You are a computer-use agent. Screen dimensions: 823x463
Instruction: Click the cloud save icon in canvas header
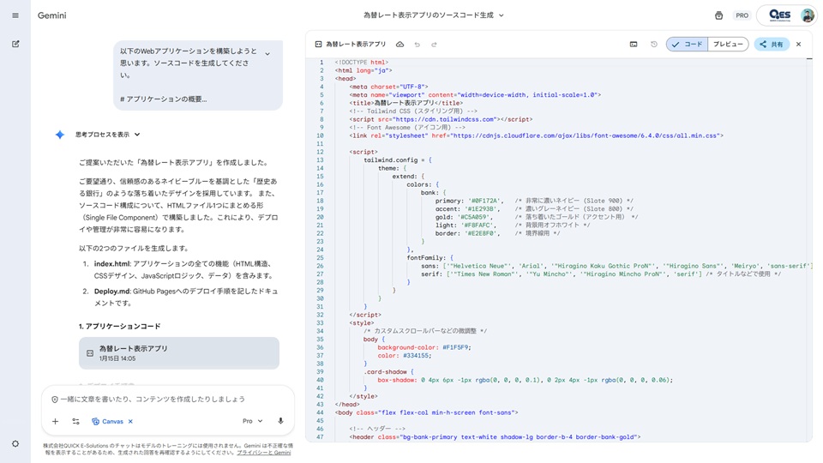399,45
